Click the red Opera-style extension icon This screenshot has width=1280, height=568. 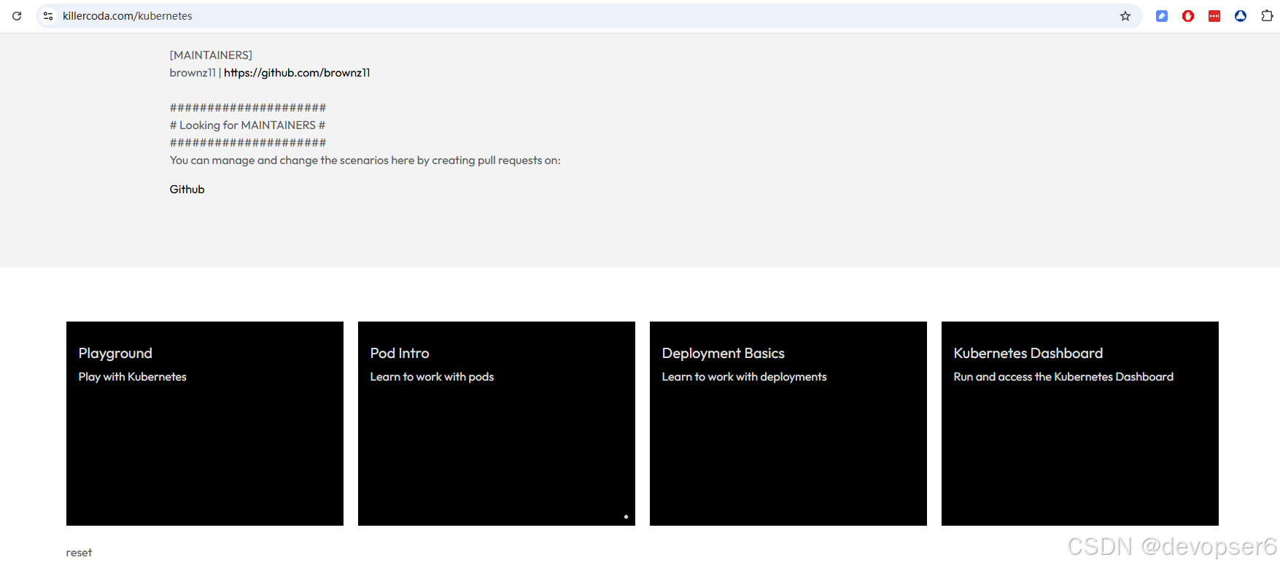pos(1188,16)
